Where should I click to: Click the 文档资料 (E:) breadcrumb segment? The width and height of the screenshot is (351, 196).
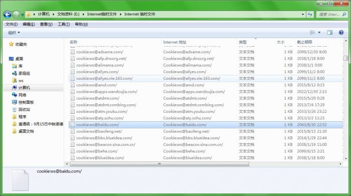coord(68,14)
